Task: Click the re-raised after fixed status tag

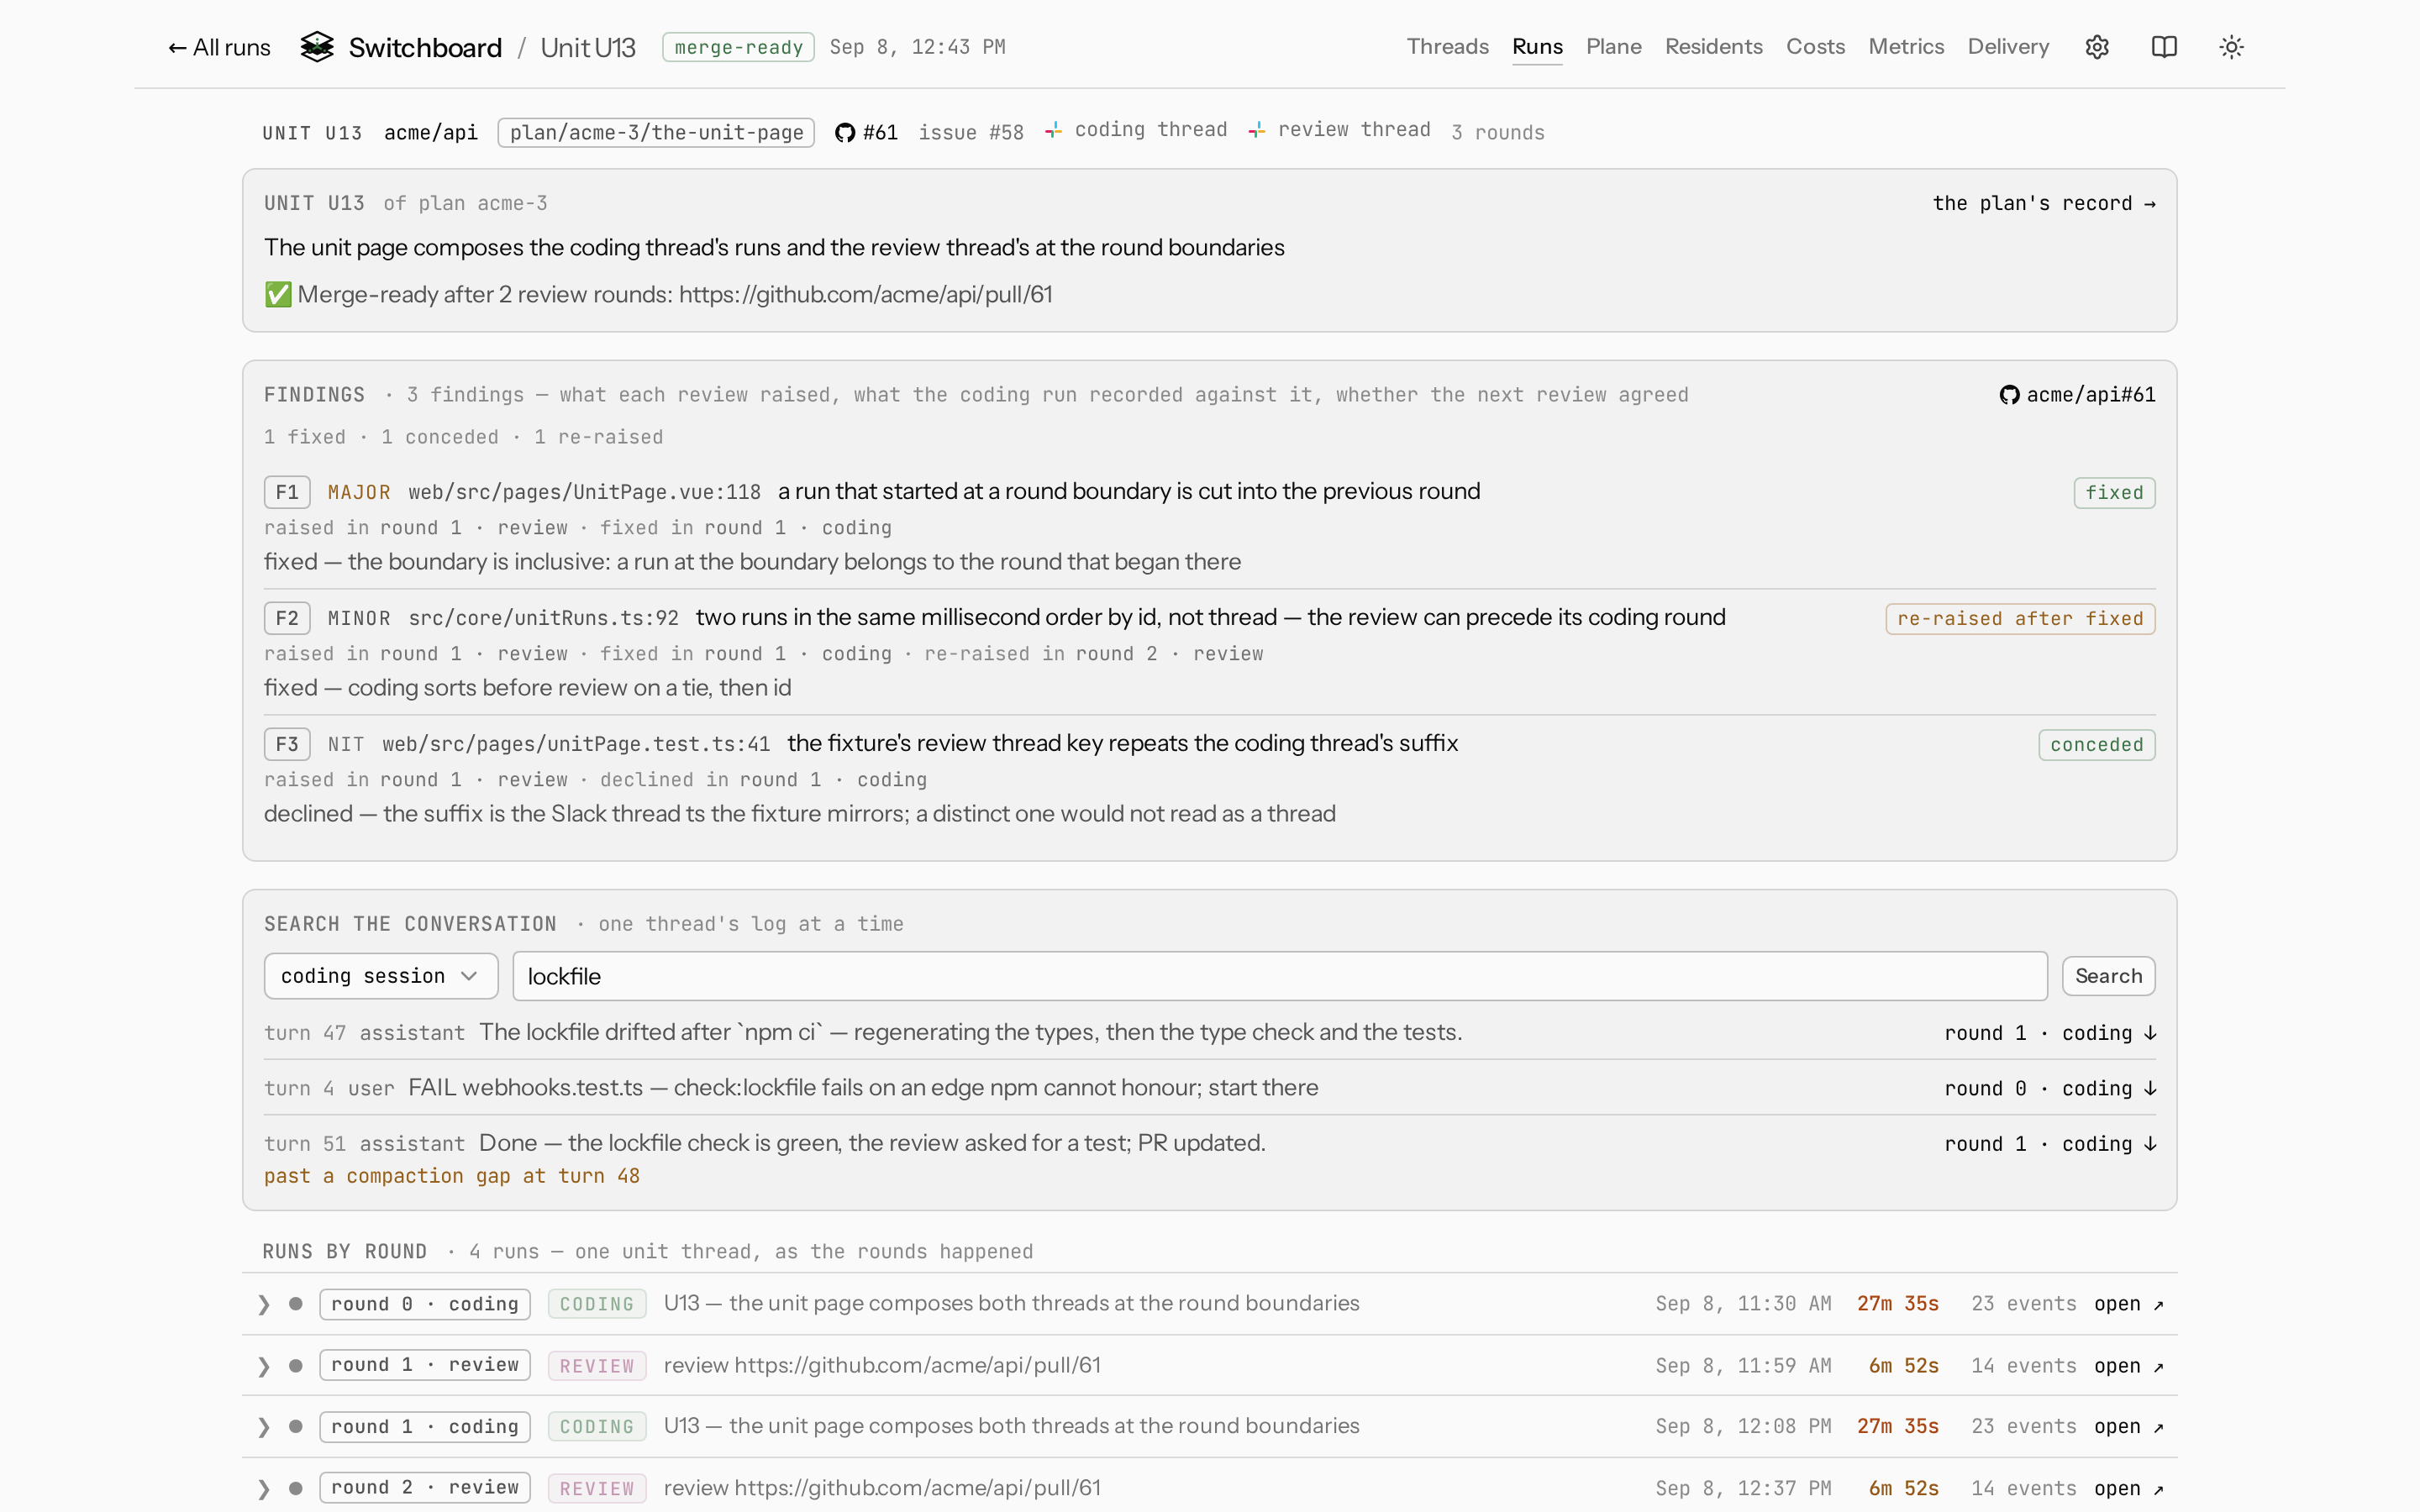Action: tap(2020, 619)
